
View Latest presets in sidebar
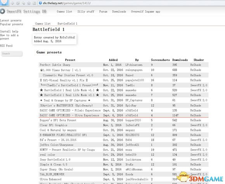click(11, 21)
